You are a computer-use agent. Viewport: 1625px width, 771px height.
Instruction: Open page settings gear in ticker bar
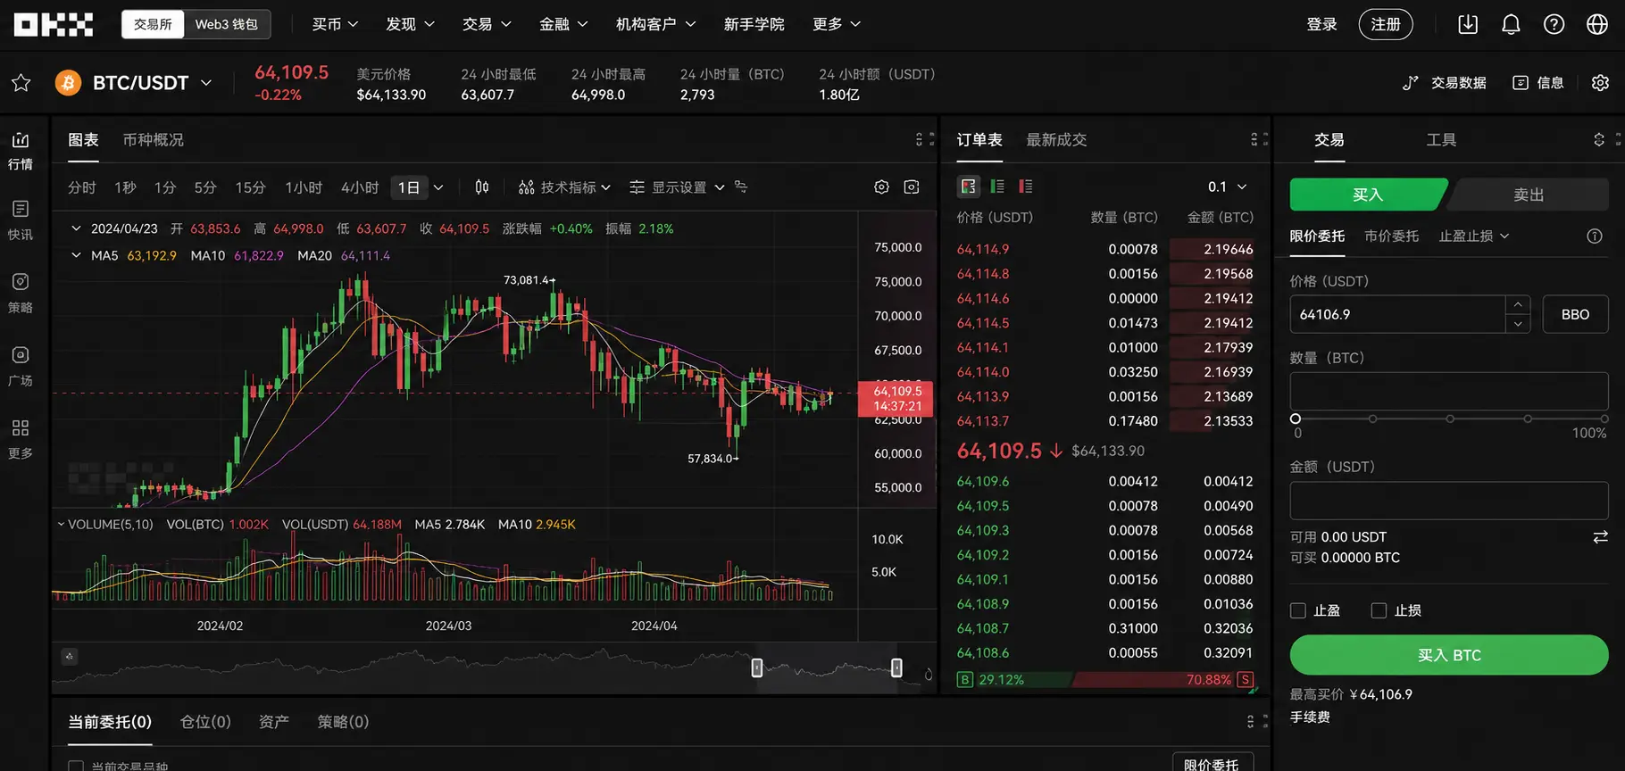click(1600, 82)
